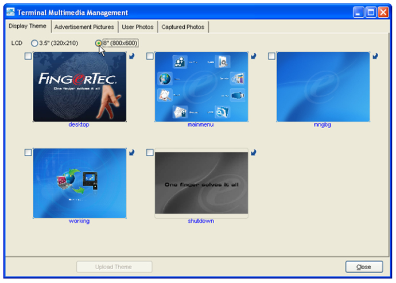This screenshot has height=283, width=396.
Task: Click the arrow icon next to mainmenu thumbnail
Action: (x=254, y=56)
